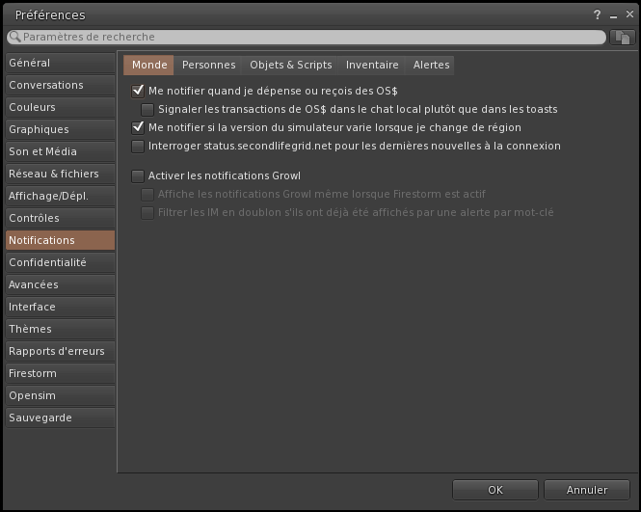Go to the Alertes tab
The width and height of the screenshot is (641, 512).
431,65
